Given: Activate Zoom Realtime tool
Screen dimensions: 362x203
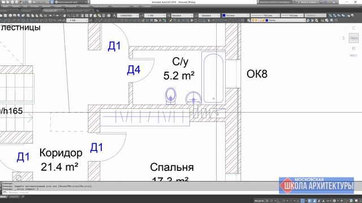Looking at the screenshot, I should 69,15.
